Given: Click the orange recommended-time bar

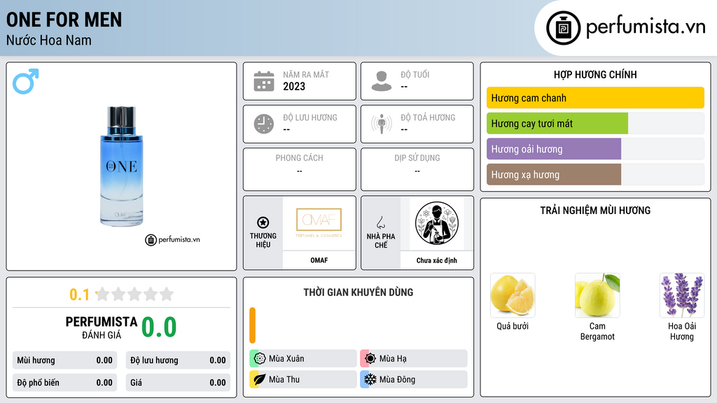Looking at the screenshot, I should 252,325.
